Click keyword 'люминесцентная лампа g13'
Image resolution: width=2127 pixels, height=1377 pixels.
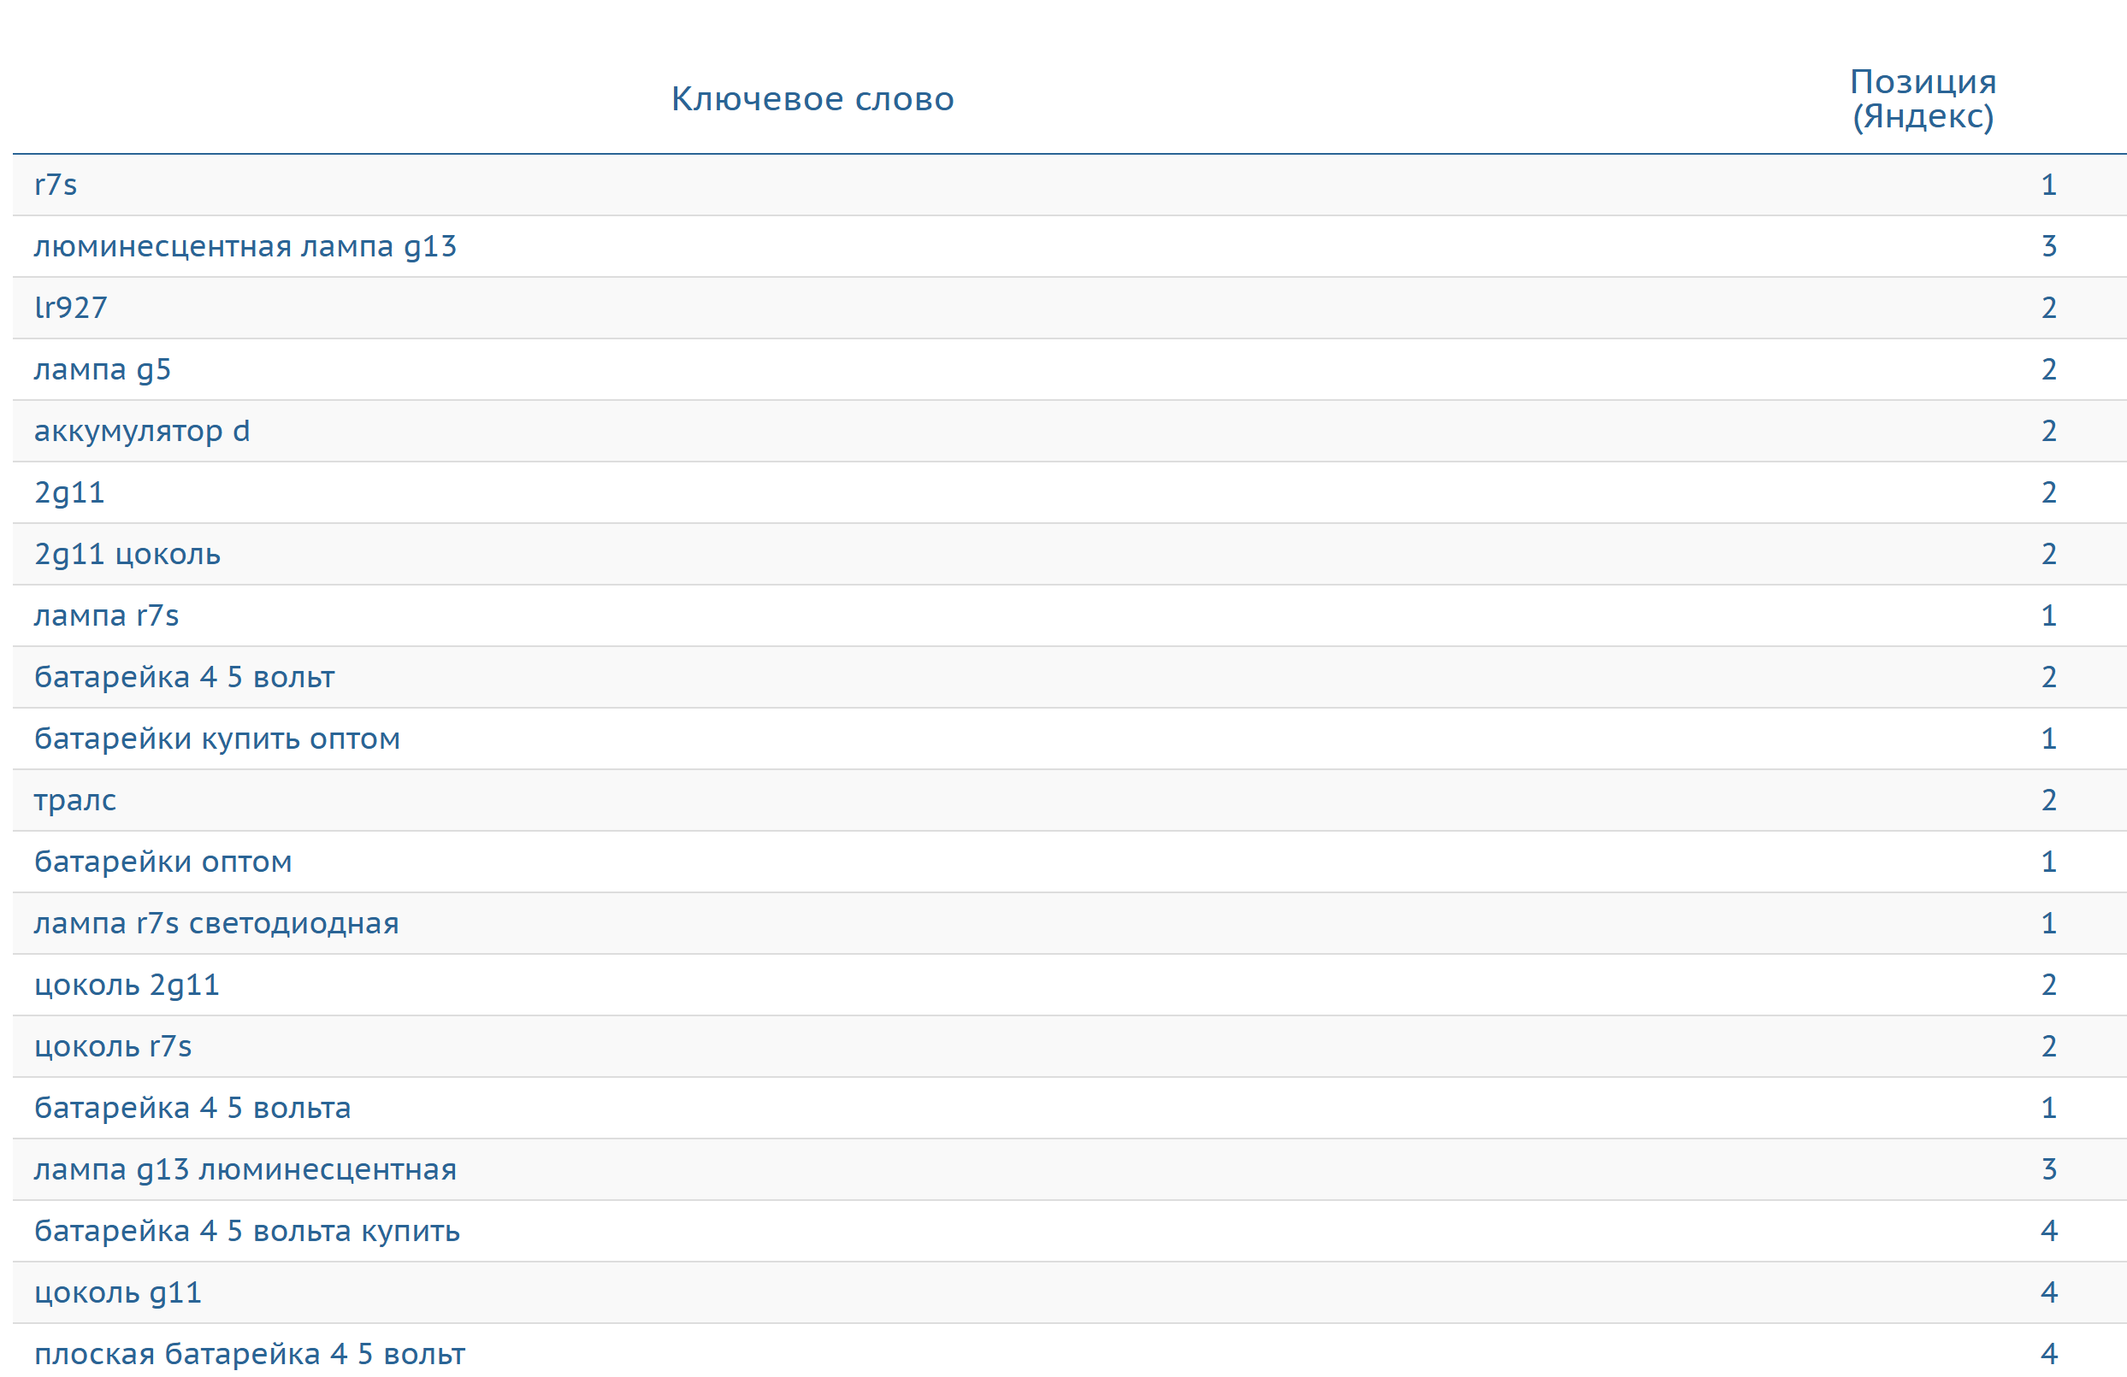coord(245,245)
